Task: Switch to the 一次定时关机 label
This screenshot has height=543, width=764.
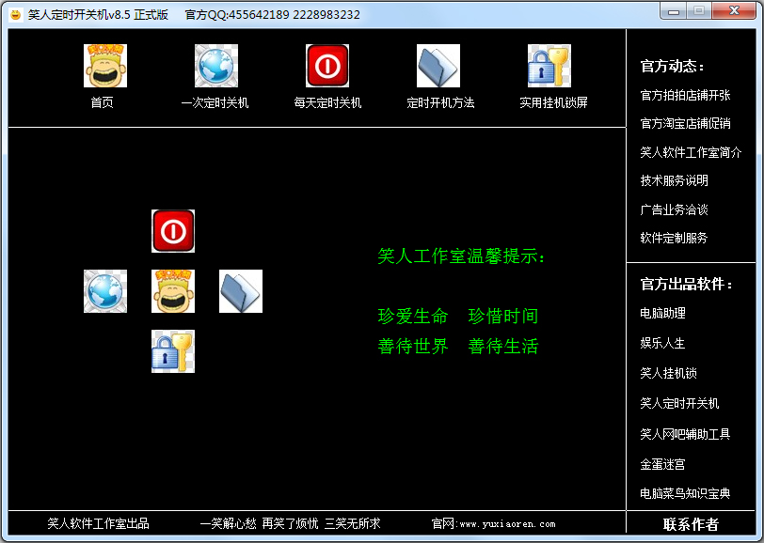Action: click(215, 102)
